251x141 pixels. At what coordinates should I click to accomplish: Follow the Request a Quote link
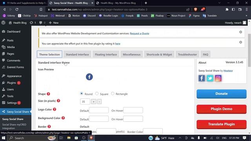[x=140, y=33]
